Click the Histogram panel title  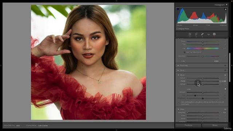point(220,5)
